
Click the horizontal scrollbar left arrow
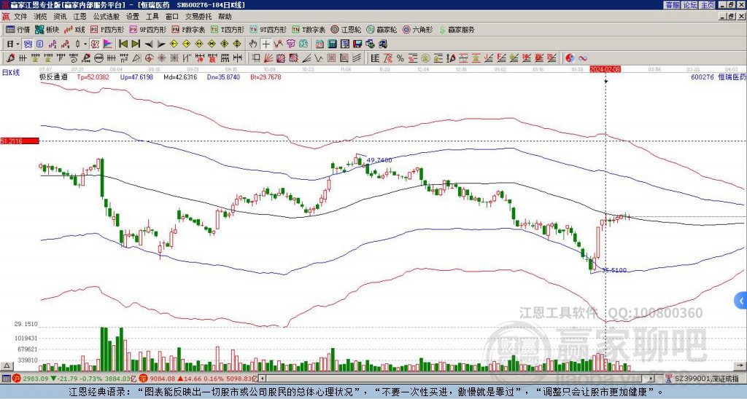(x=263, y=379)
